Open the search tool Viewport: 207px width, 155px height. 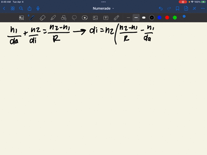click(x=21, y=9)
